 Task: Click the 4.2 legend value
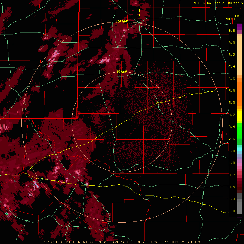232,115
